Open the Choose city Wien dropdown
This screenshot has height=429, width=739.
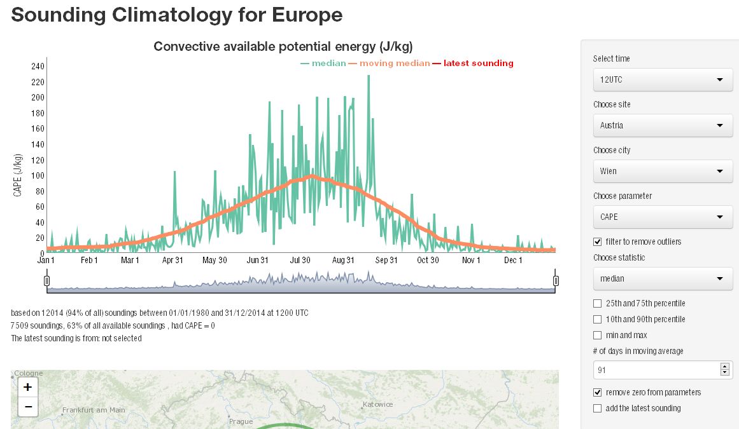pyautogui.click(x=663, y=171)
